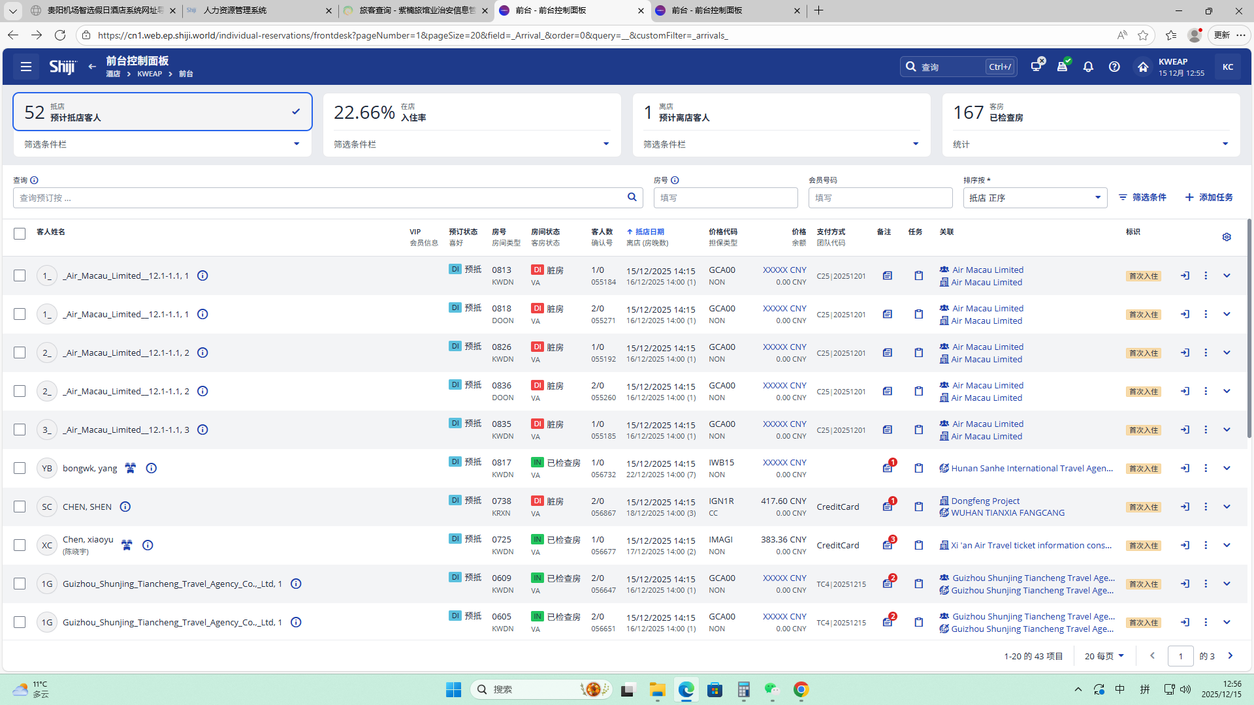Image resolution: width=1254 pixels, height=705 pixels.
Task: Toggle the select-all checkbox in header
Action: [x=20, y=233]
